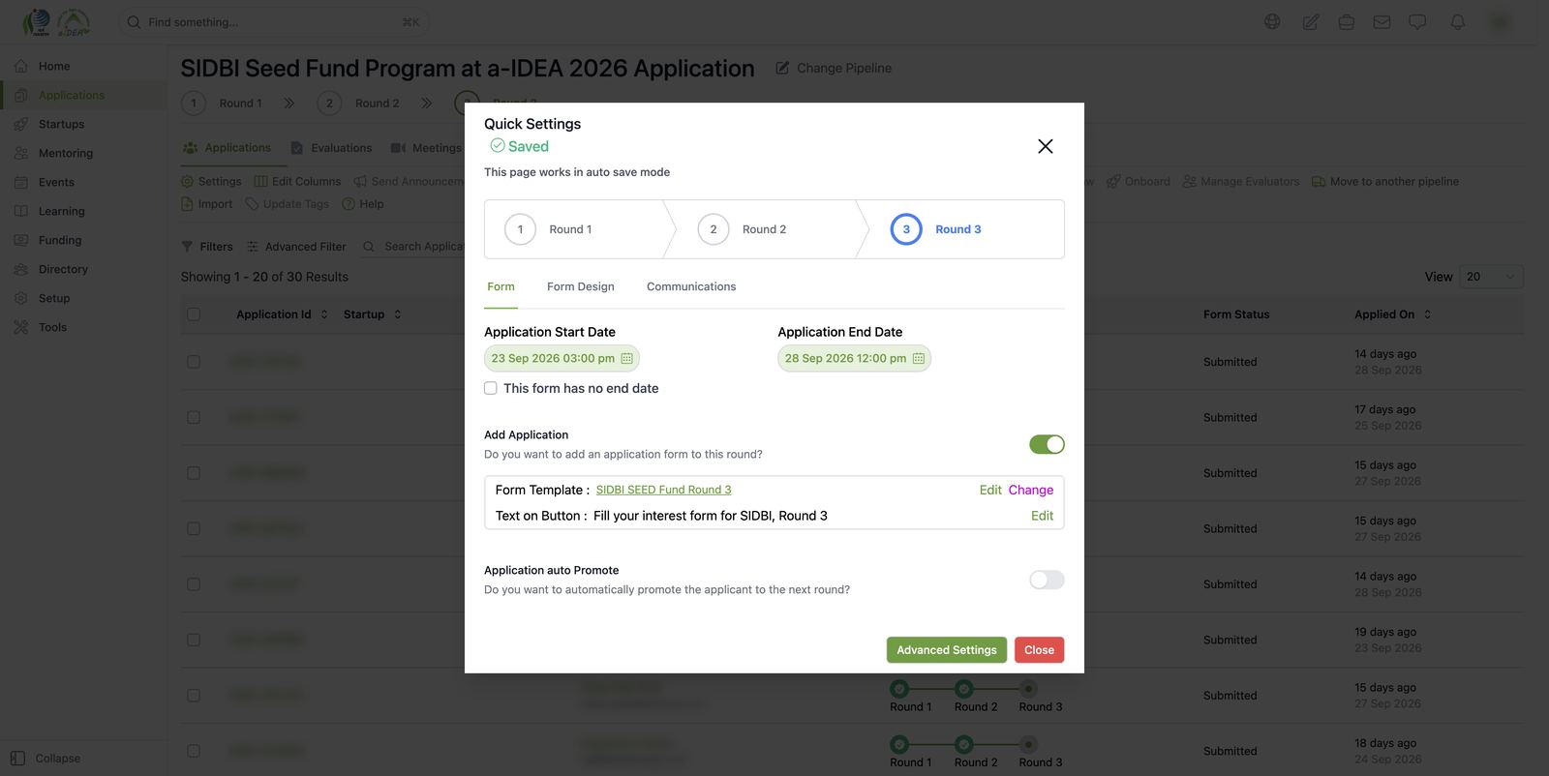1549x776 pixels.
Task: Open the Learning sidebar icon
Action: pyautogui.click(x=20, y=211)
